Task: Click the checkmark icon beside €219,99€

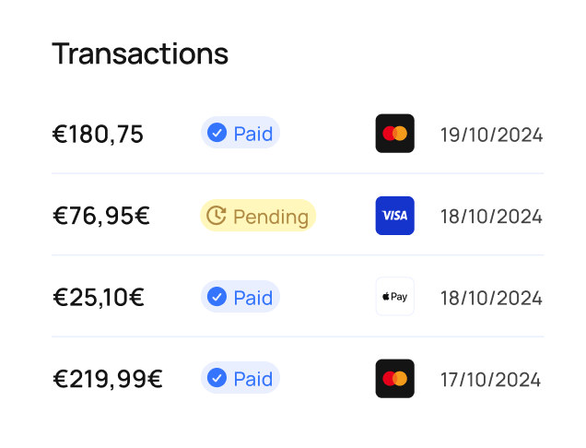Action: pos(217,379)
